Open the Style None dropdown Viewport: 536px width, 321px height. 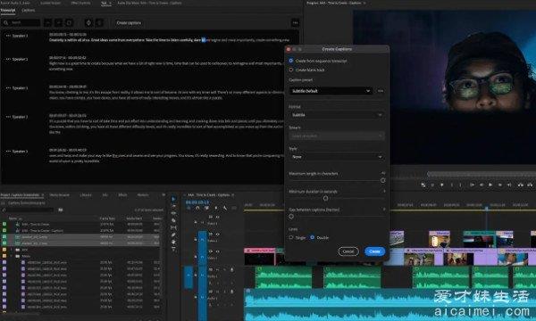[337, 157]
